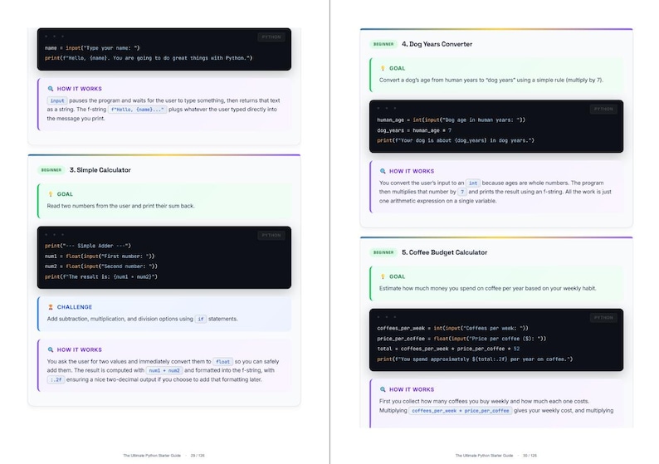Click the code line starting 'price_per_coffee = float'
Viewport: 659px width, 464px height.
461,339
